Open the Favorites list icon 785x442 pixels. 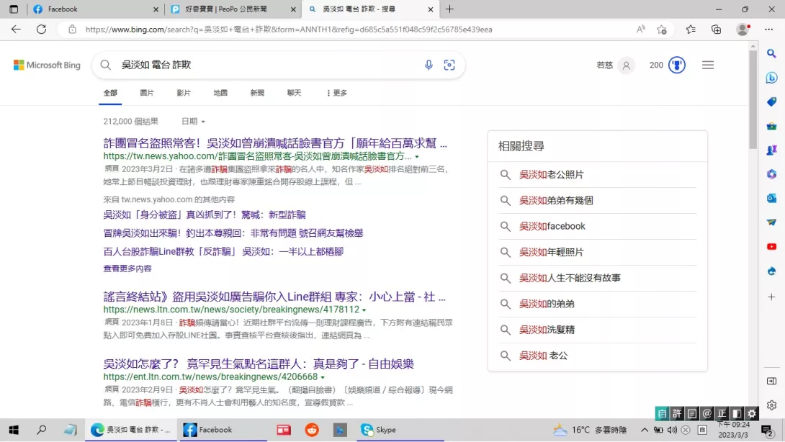pyautogui.click(x=691, y=30)
